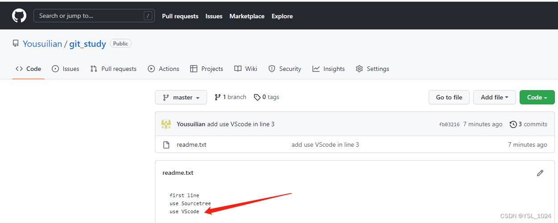The width and height of the screenshot is (558, 223).
Task: Click the slash shortcut key hint icon
Action: [148, 16]
